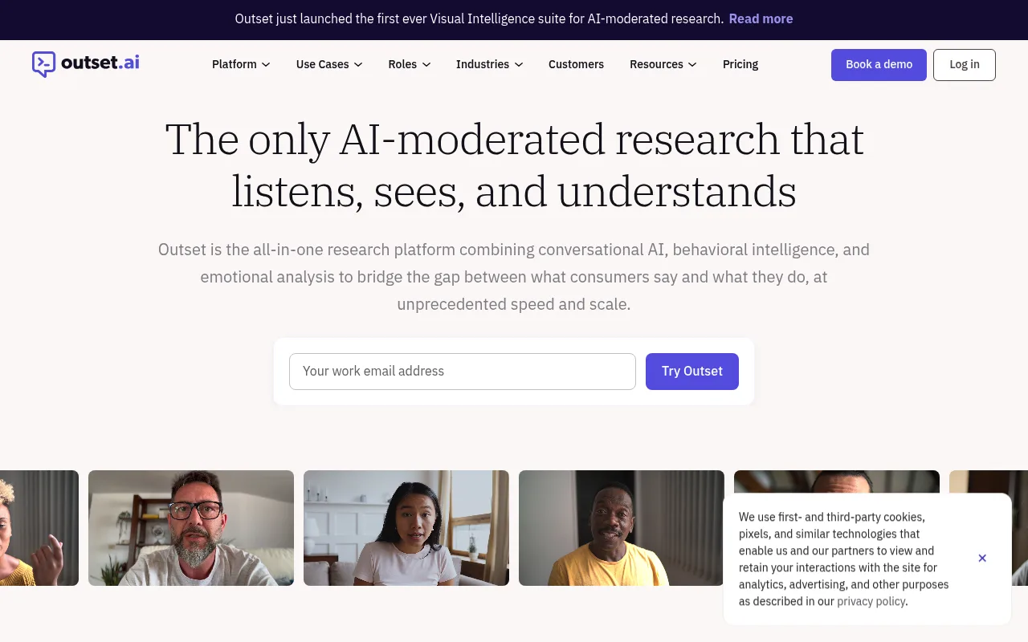Click the outset.ai logo icon
The width and height of the screenshot is (1028, 642).
coord(43,64)
